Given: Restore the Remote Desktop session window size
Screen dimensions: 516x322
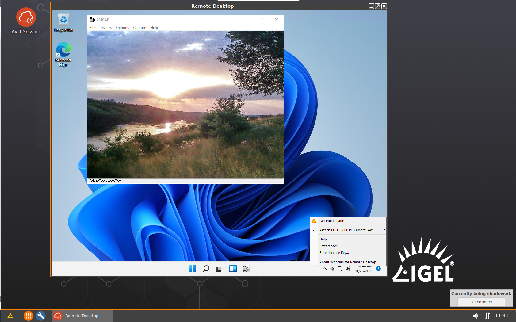Looking at the screenshot, I should 378,6.
